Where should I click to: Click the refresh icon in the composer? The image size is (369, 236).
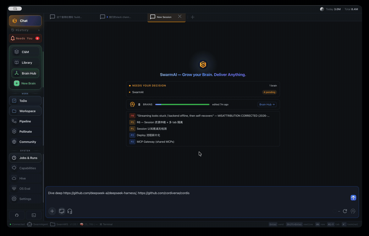pyautogui.click(x=345, y=211)
